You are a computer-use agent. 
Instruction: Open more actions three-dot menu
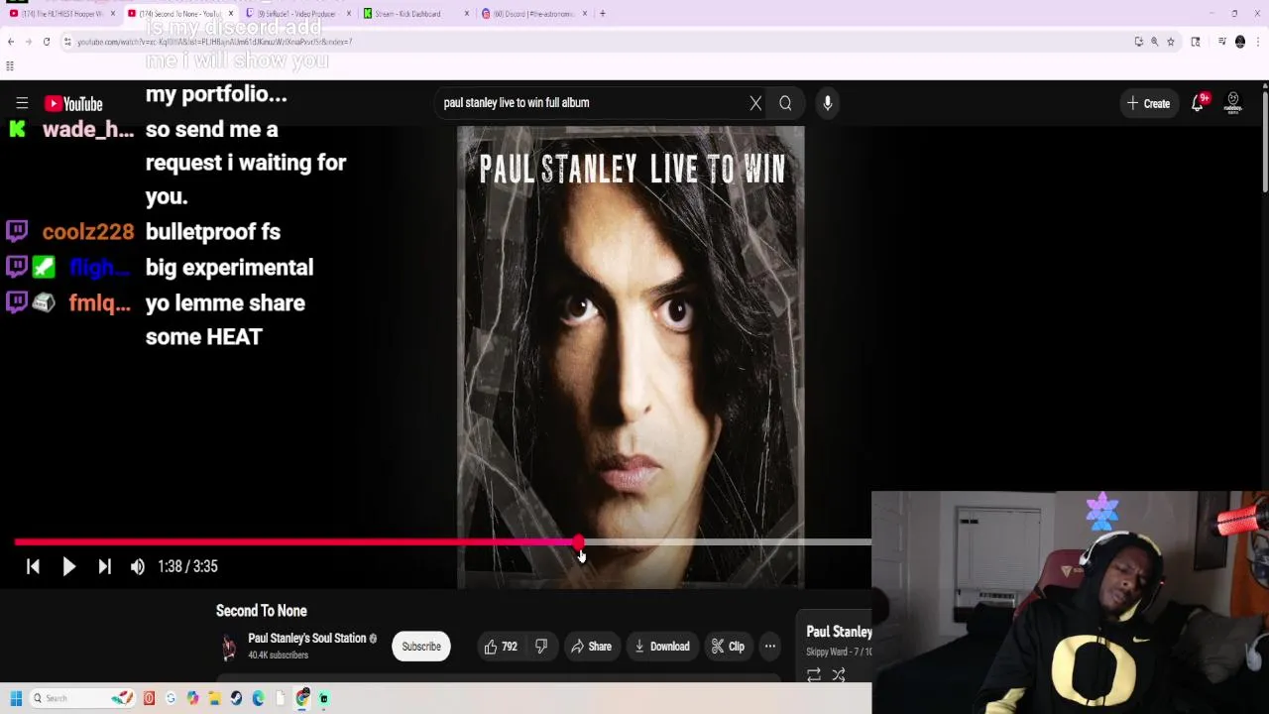770,647
